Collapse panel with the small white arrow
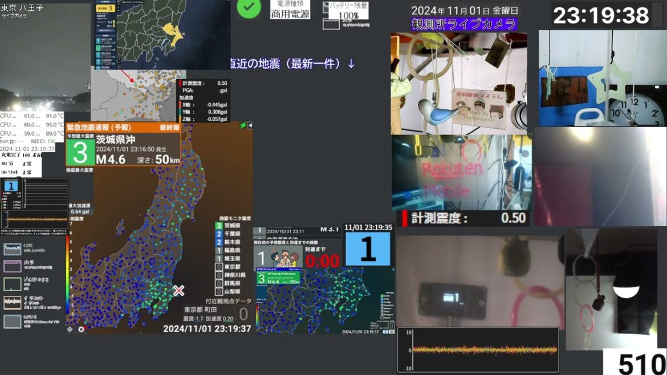This screenshot has height=375, width=667. (x=250, y=125)
